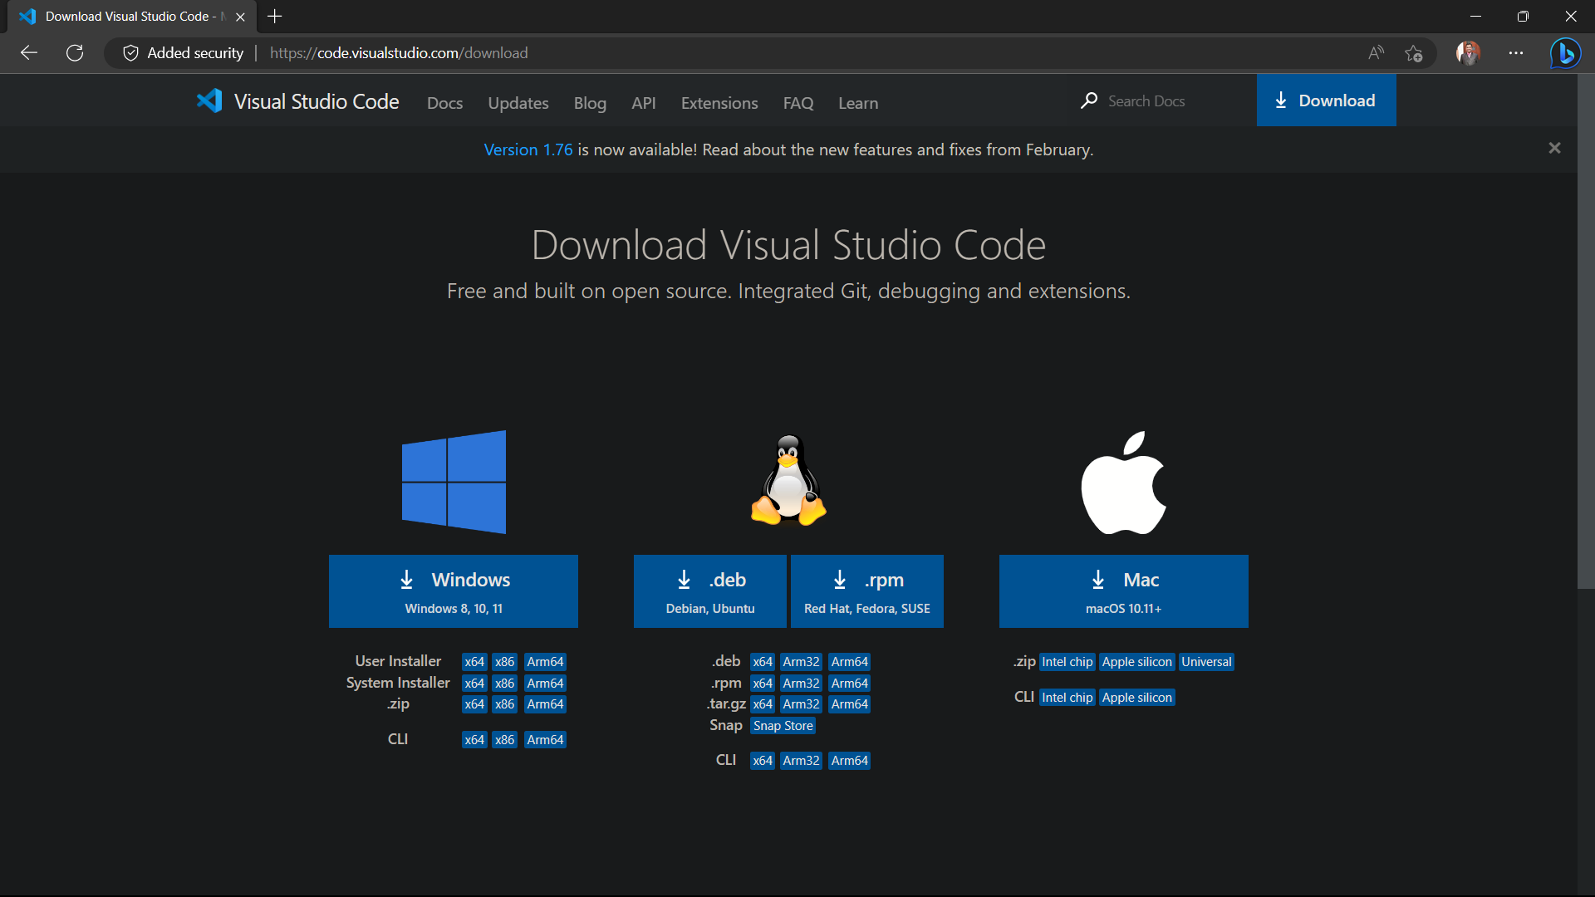
Task: Download Linux .tar.gz Arm32 archive
Action: [x=801, y=704]
